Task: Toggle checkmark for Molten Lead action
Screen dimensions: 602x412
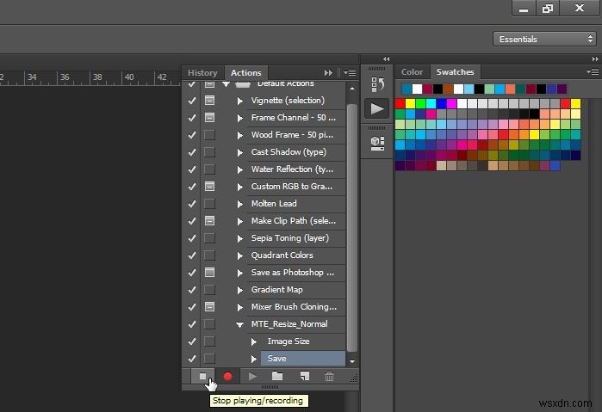Action: (x=192, y=204)
